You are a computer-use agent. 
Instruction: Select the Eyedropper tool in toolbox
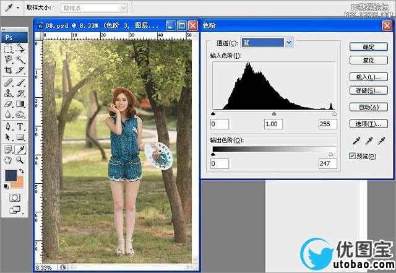pyautogui.click(x=20, y=150)
